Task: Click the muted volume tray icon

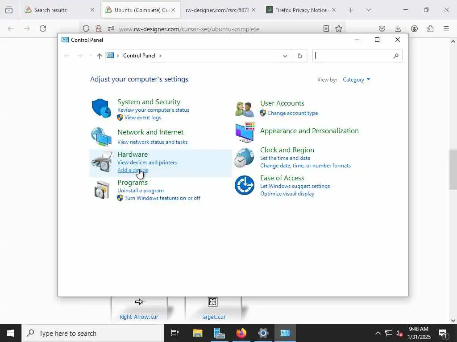Action: [399, 333]
